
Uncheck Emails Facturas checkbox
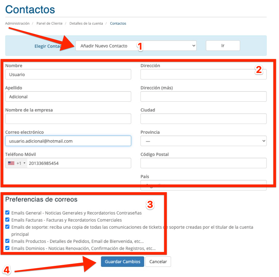click(x=7, y=220)
